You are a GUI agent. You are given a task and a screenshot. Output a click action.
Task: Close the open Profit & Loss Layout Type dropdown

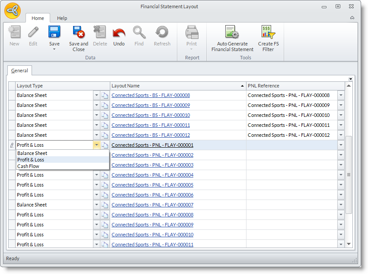point(96,145)
